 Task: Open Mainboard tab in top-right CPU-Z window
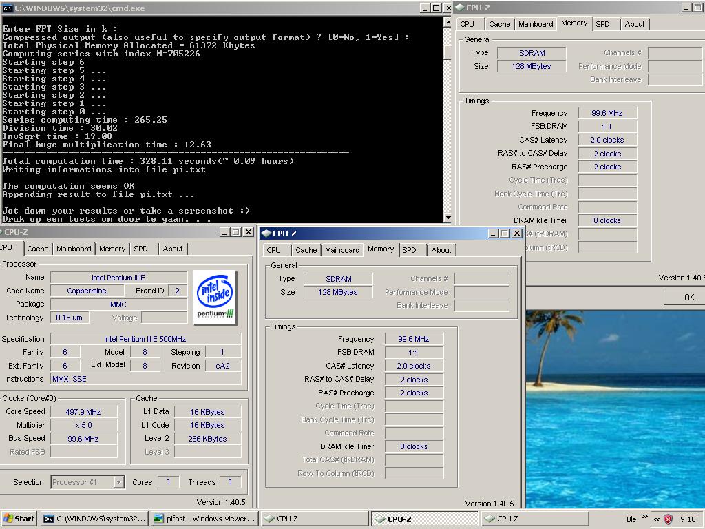[x=536, y=24]
